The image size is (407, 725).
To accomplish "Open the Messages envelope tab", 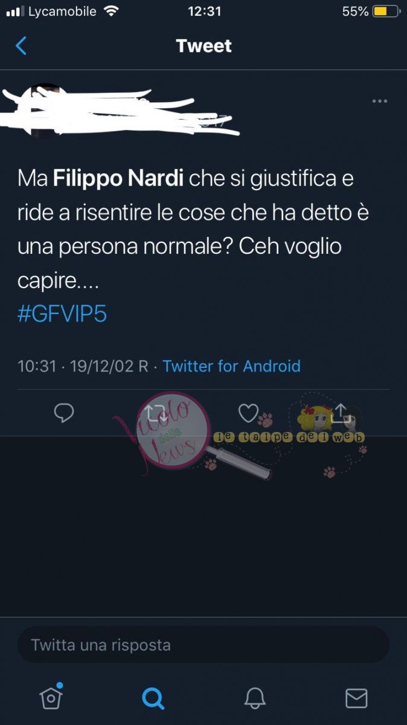I will (x=356, y=698).
